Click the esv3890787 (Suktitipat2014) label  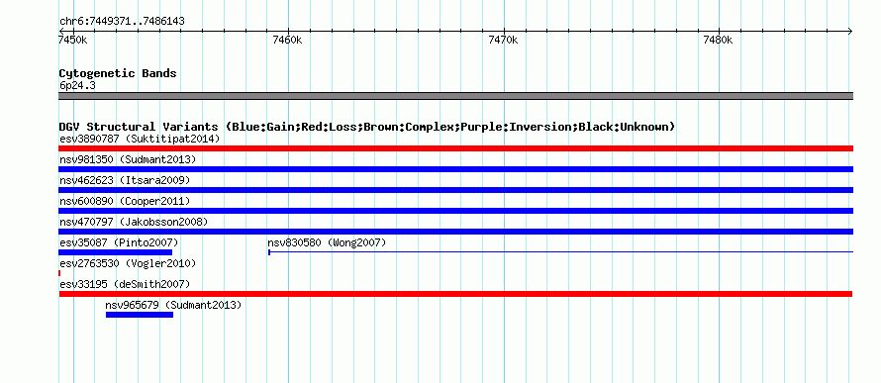[140, 139]
